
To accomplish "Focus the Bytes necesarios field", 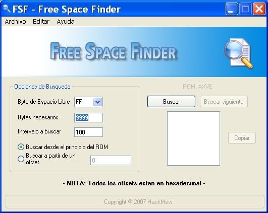I will coord(88,117).
